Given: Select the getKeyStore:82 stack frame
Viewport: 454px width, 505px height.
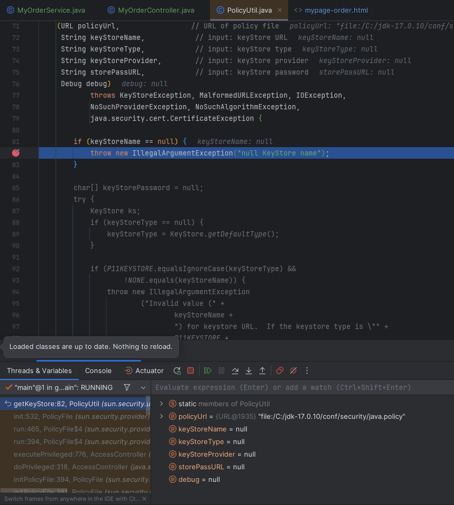Looking at the screenshot, I should click(x=75, y=404).
